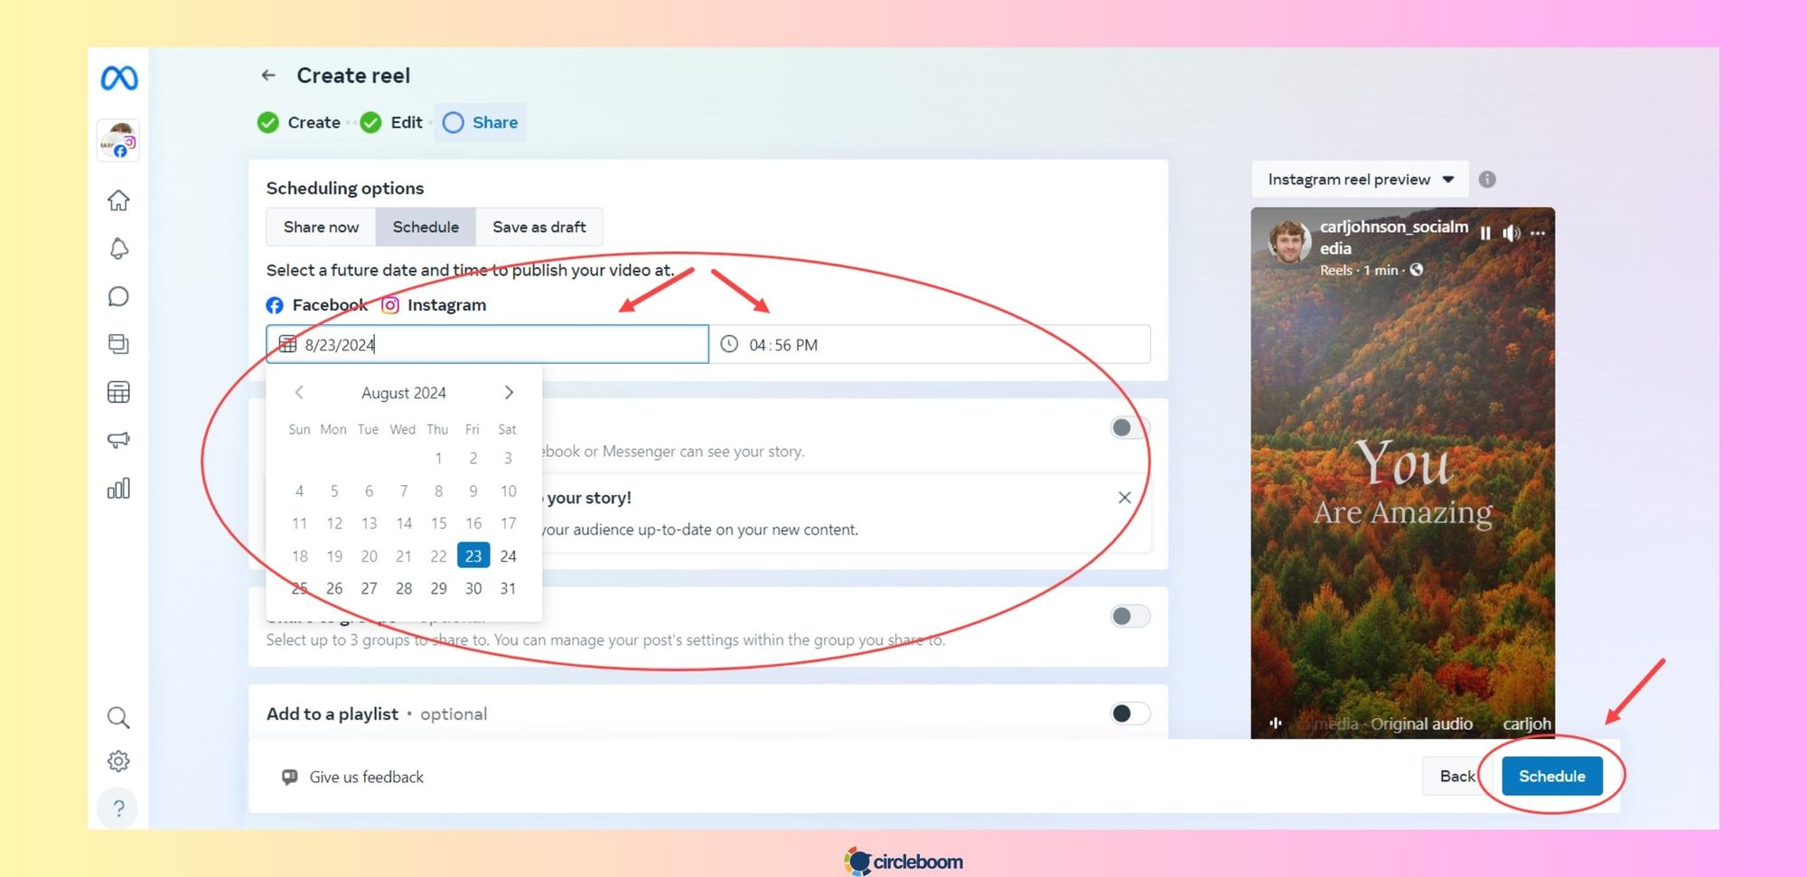The width and height of the screenshot is (1807, 877).
Task: Expand the Instagram reel preview dropdown
Action: (x=1360, y=180)
